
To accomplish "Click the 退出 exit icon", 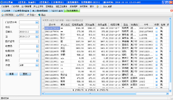I will [39, 15].
